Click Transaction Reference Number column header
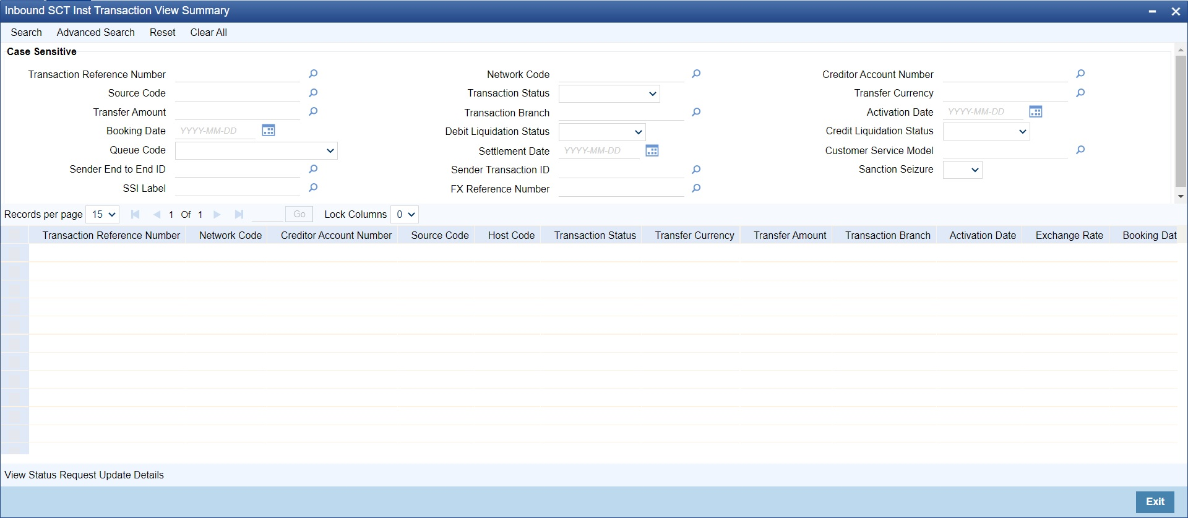The image size is (1188, 518). pyautogui.click(x=111, y=235)
